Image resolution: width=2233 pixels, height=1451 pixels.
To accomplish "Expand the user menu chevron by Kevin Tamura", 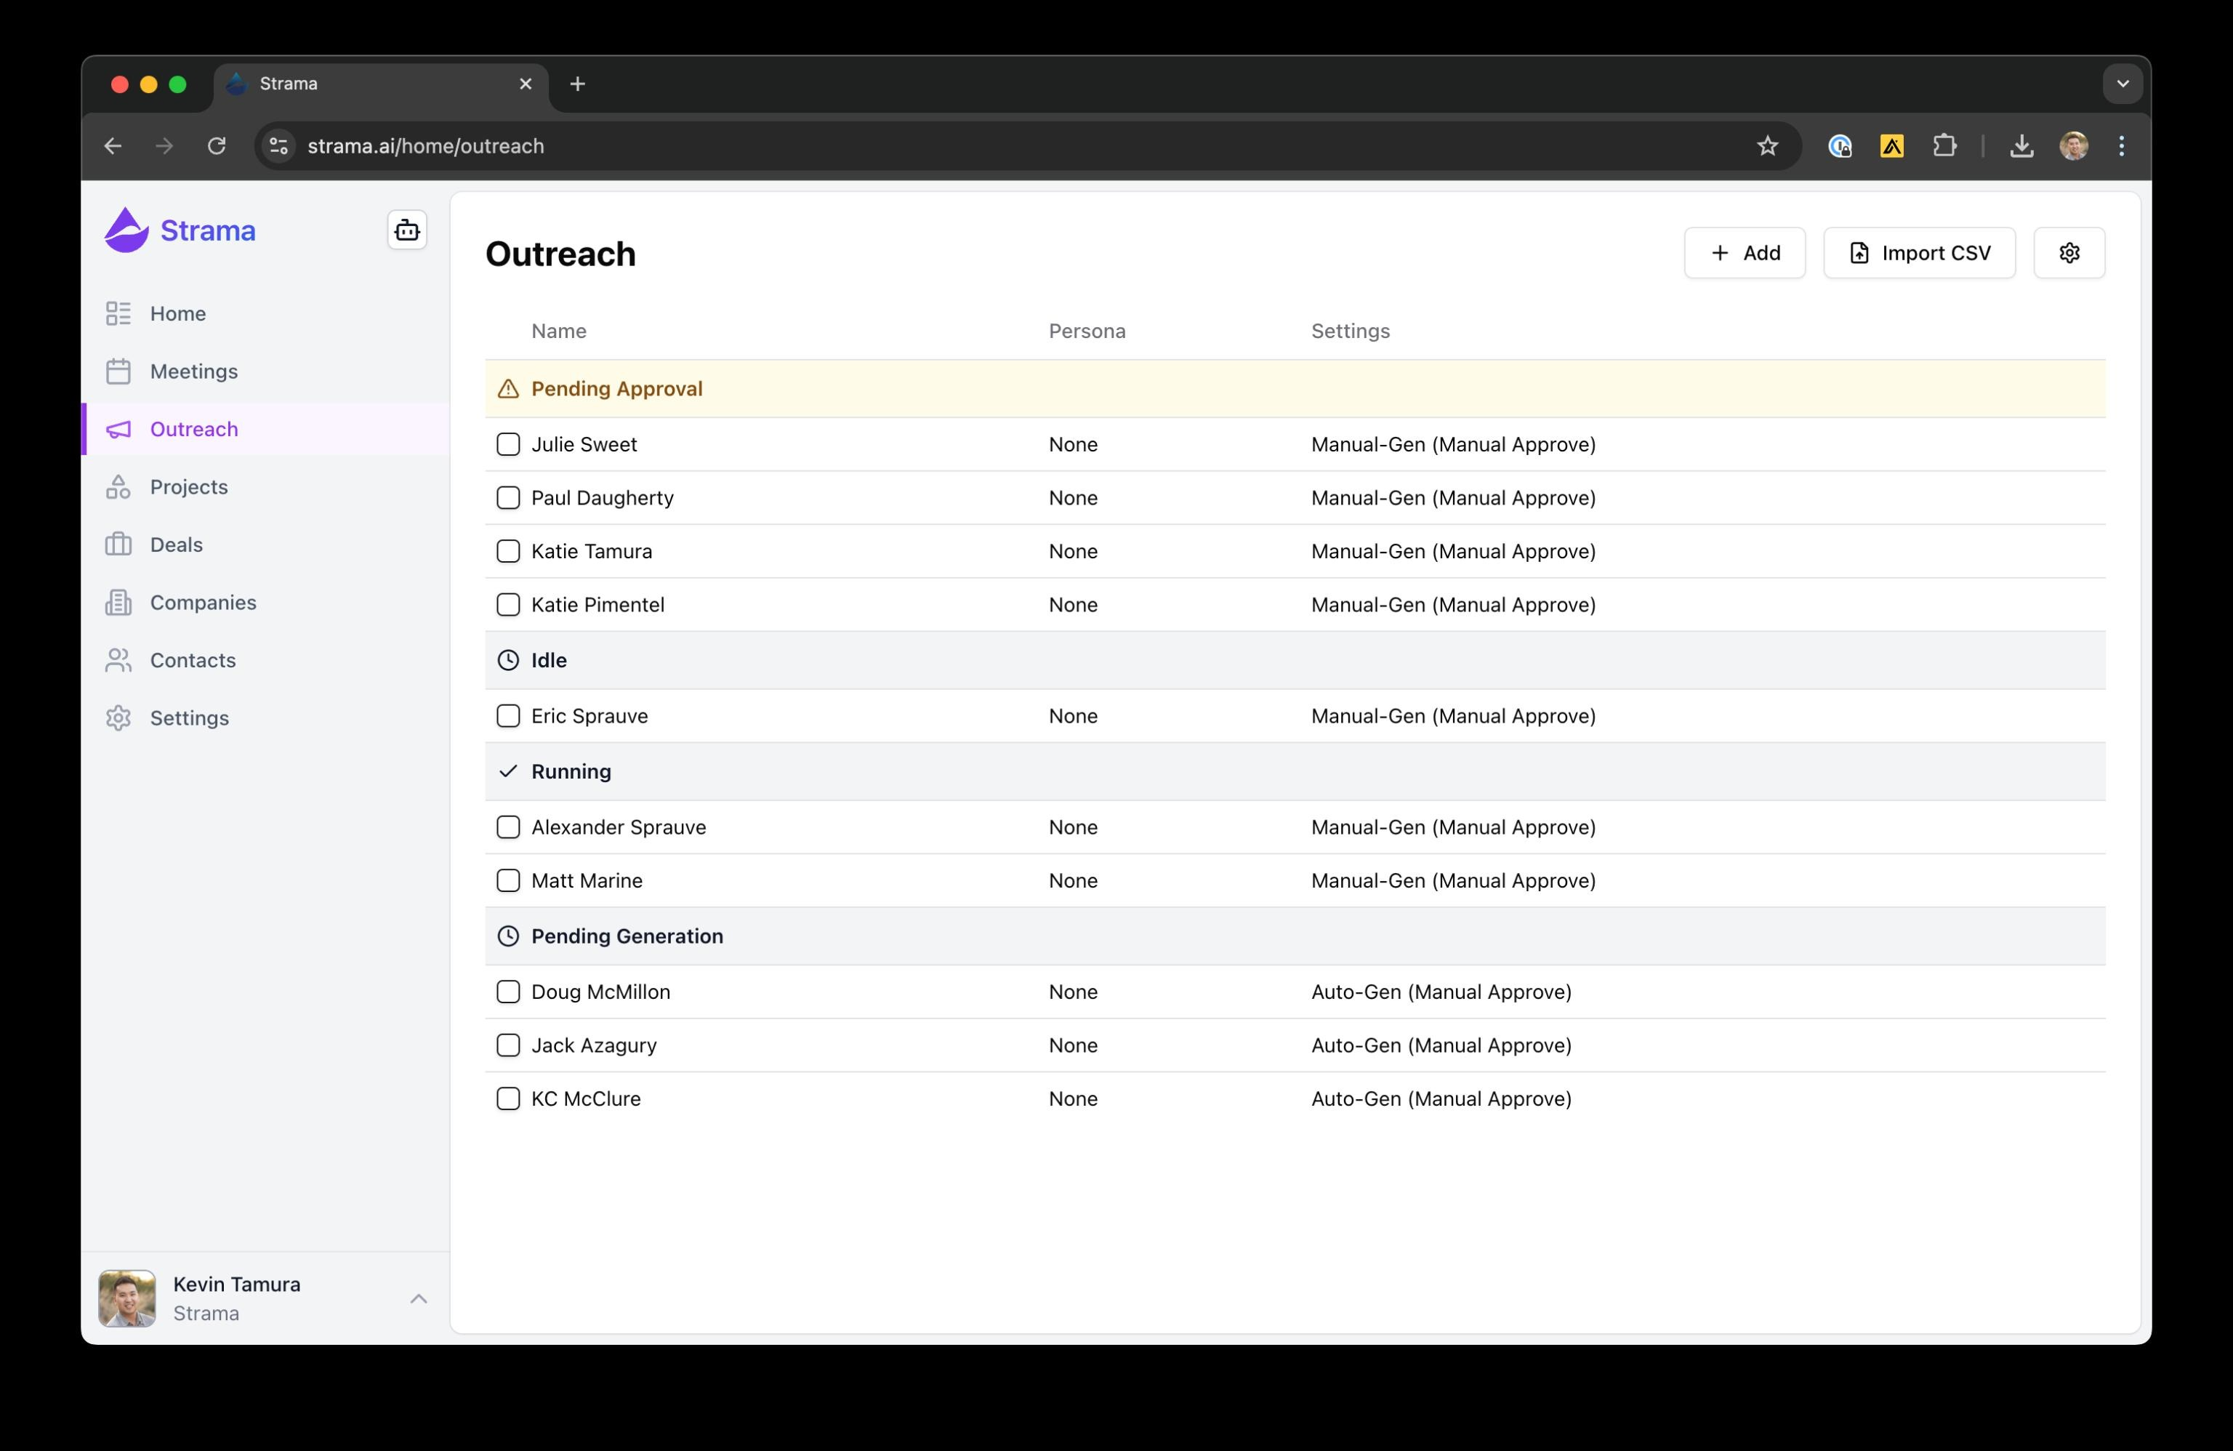I will pyautogui.click(x=419, y=1298).
